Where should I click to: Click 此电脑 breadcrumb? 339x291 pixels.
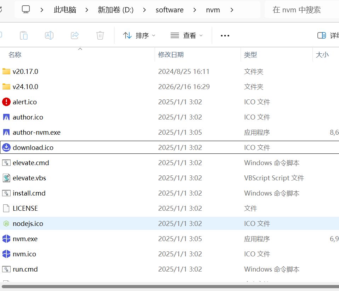(65, 10)
